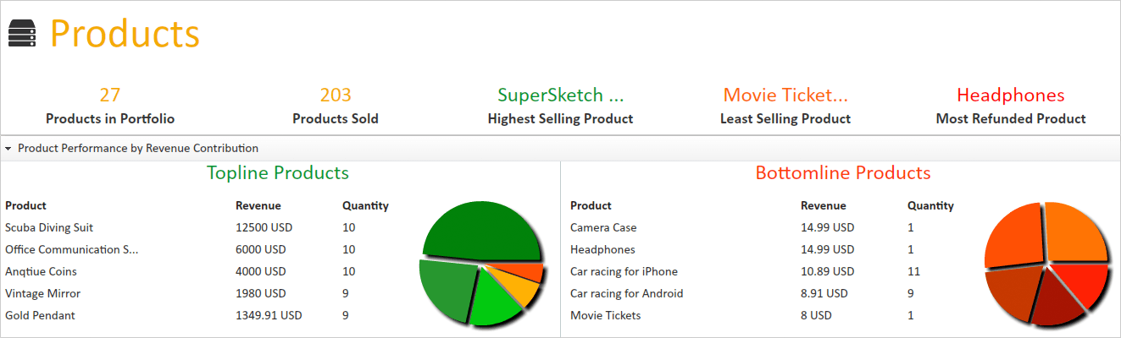Select the 203 Products Sold metric
Viewport: 1121px width, 338px height.
click(336, 106)
